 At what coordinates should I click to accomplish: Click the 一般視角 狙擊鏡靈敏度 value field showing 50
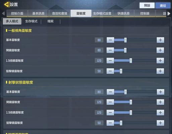click(99, 71)
